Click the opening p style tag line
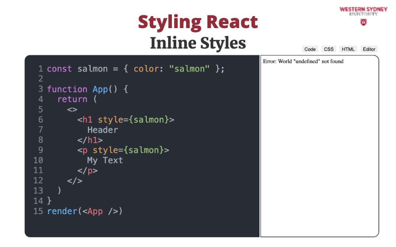The height and width of the screenshot is (247, 396). tap(123, 150)
